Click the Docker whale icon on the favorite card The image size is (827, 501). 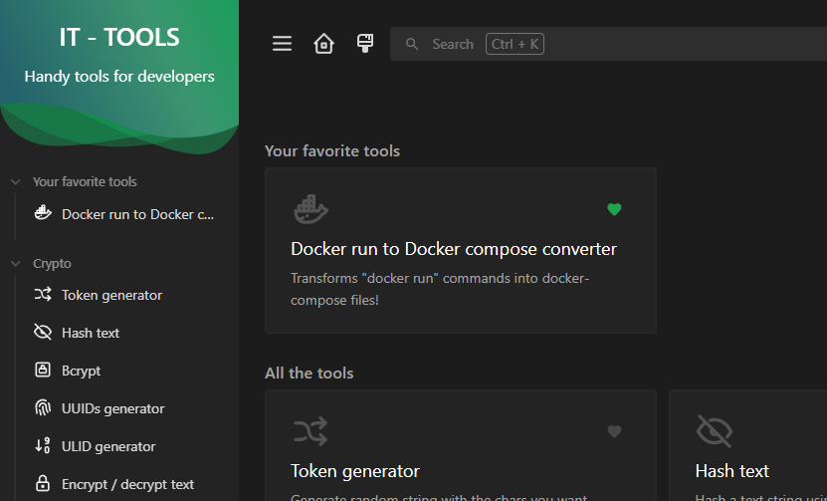pyautogui.click(x=311, y=209)
